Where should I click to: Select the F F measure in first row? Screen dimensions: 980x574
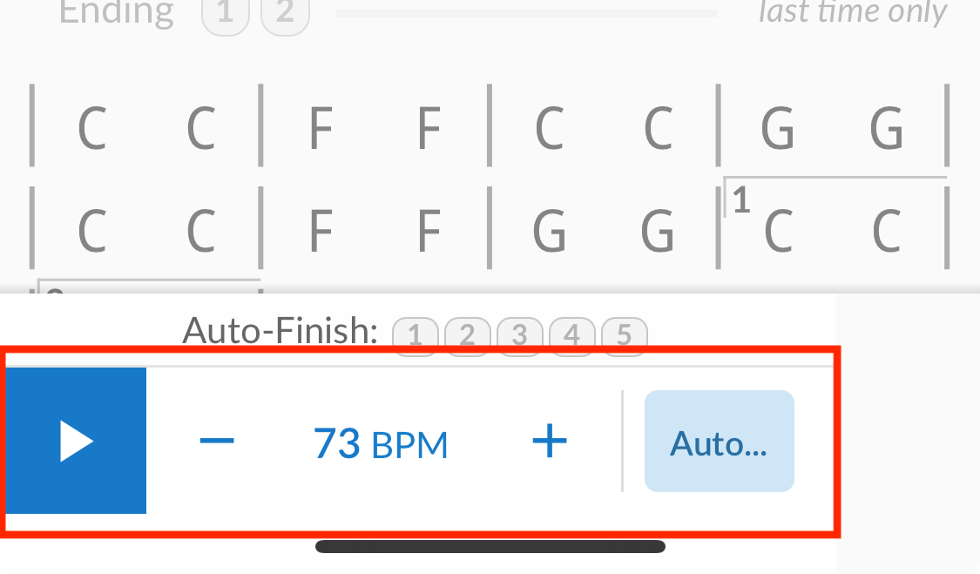375,127
